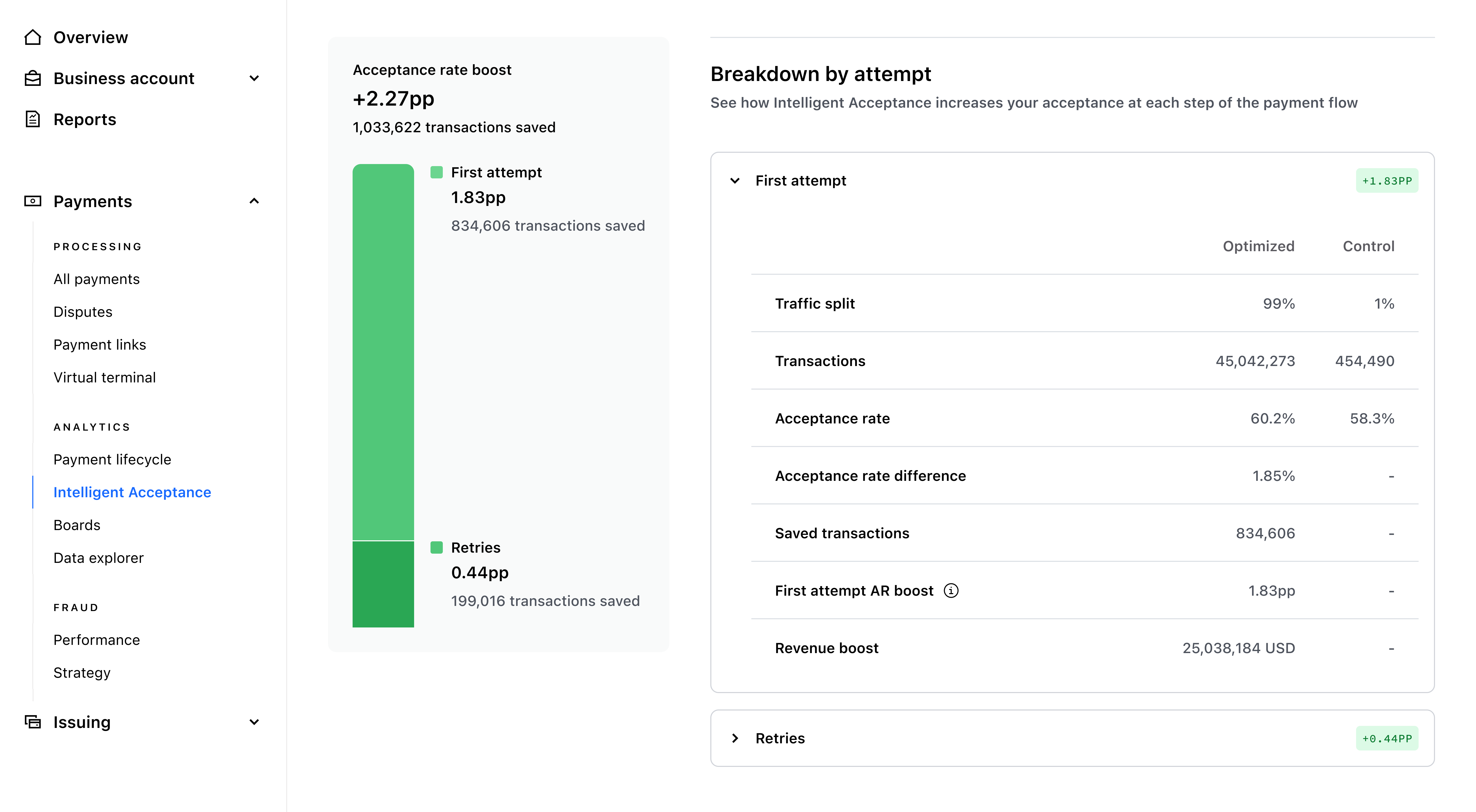
Task: Click the Business account briefcase icon
Action: coord(33,78)
